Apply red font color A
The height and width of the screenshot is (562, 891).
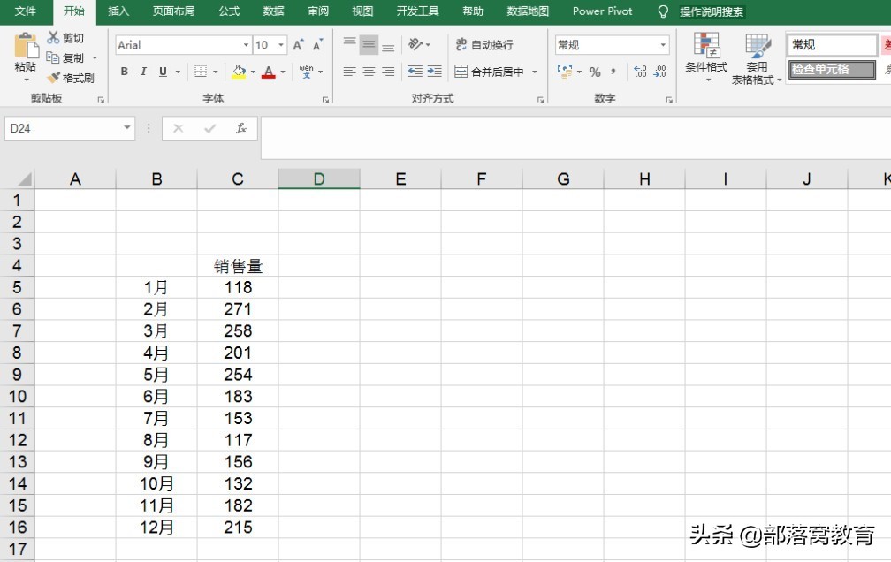pos(269,72)
